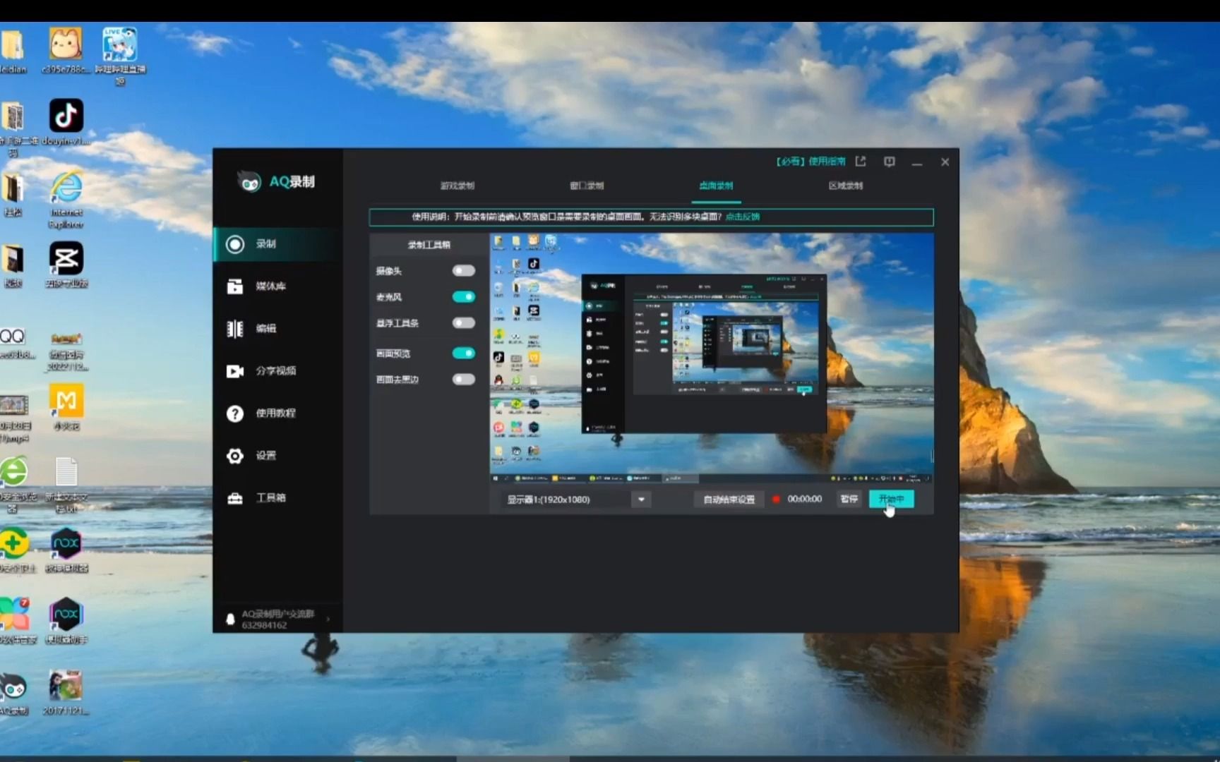Open the 分享视频 share video section
1220x762 pixels.
[x=277, y=371]
